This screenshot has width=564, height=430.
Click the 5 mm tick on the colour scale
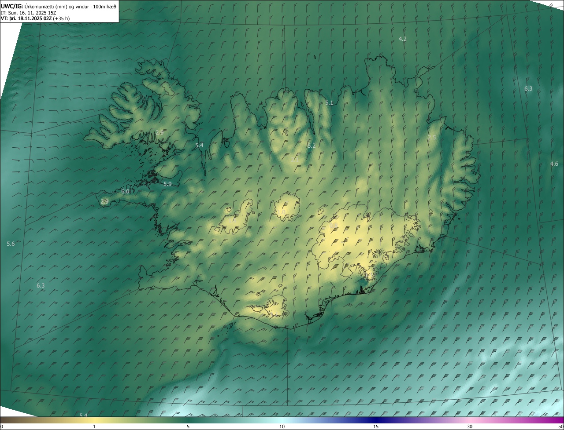(x=188, y=426)
